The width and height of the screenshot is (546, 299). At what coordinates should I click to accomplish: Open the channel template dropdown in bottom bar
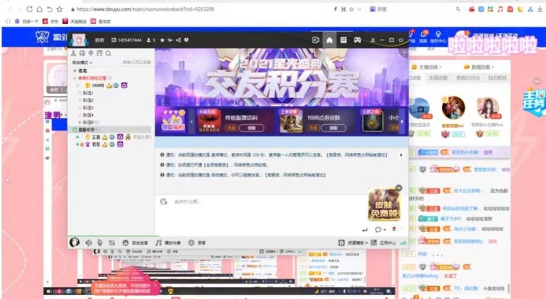coord(354,243)
